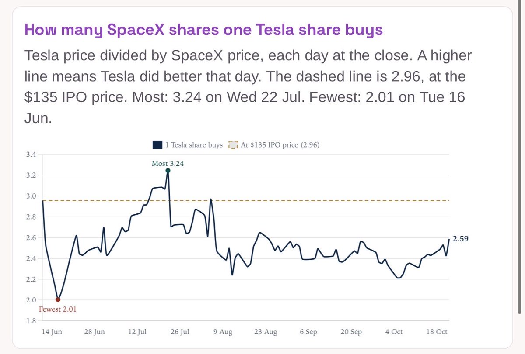Click the red 'Fewest 2.01' data point

(58, 299)
